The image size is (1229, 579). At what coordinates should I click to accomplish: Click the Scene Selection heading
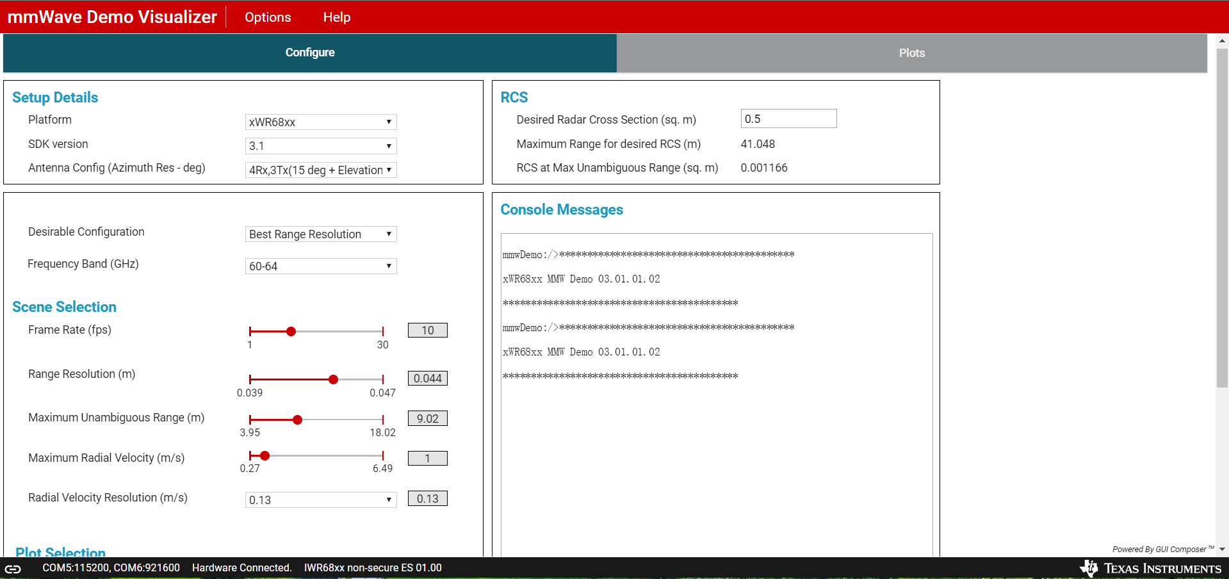point(64,307)
